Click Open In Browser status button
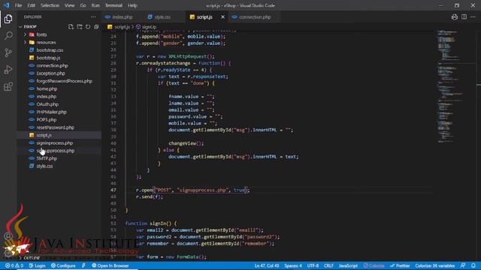481x270 pixels. pos(110,265)
